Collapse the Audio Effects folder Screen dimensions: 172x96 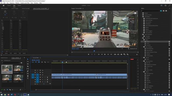coord(142,17)
